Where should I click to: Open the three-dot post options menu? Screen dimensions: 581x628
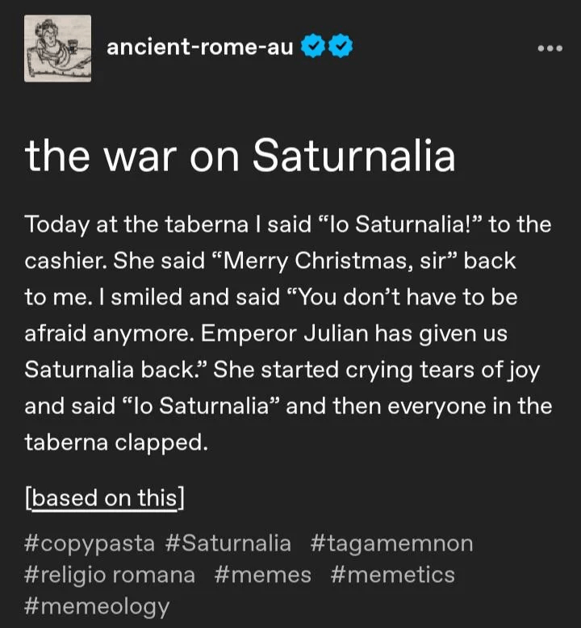(550, 48)
